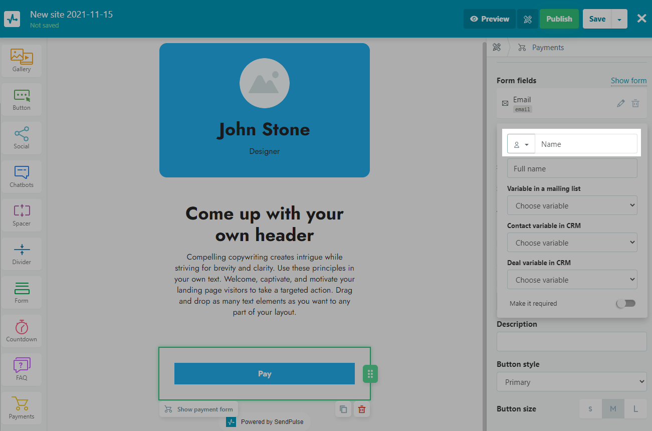Edit the Email form field

[x=621, y=103]
